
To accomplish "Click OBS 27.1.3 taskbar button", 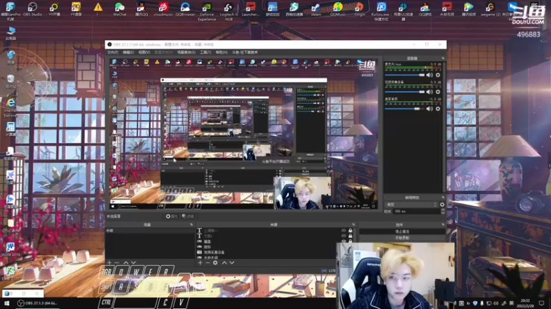I will [37, 303].
